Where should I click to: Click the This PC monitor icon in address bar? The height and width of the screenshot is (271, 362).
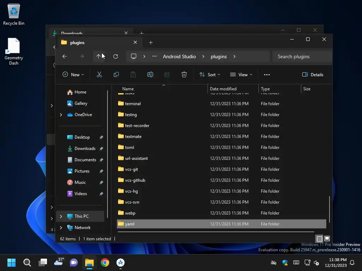point(133,56)
